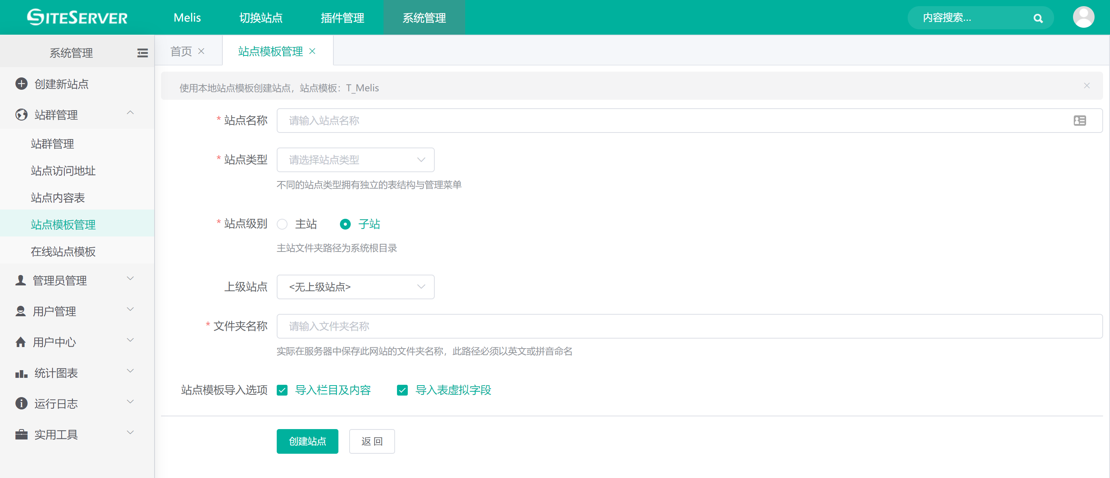This screenshot has height=478, width=1110.
Task: Click the 统计图表 bar chart icon
Action: [21, 373]
